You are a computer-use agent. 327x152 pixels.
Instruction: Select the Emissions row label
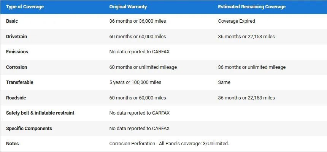17,52
